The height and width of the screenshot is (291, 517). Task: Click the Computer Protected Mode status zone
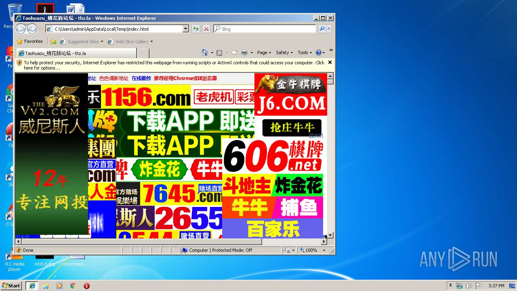(231, 250)
